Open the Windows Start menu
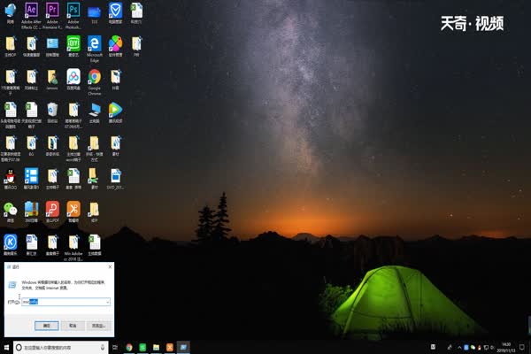This screenshot has height=354, width=531. [6, 347]
